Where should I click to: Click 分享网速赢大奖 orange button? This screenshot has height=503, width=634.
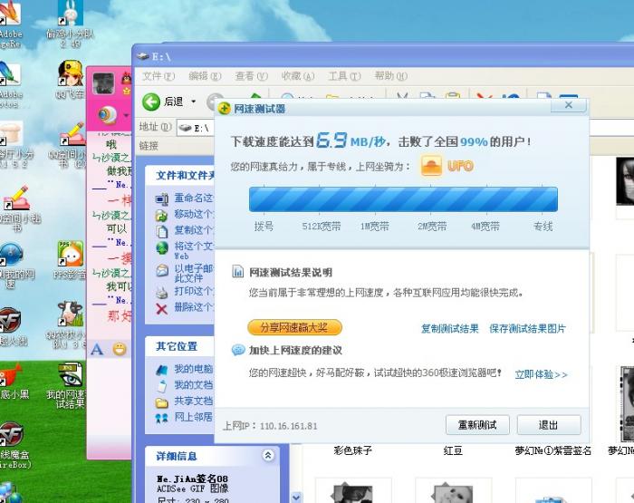pos(294,327)
